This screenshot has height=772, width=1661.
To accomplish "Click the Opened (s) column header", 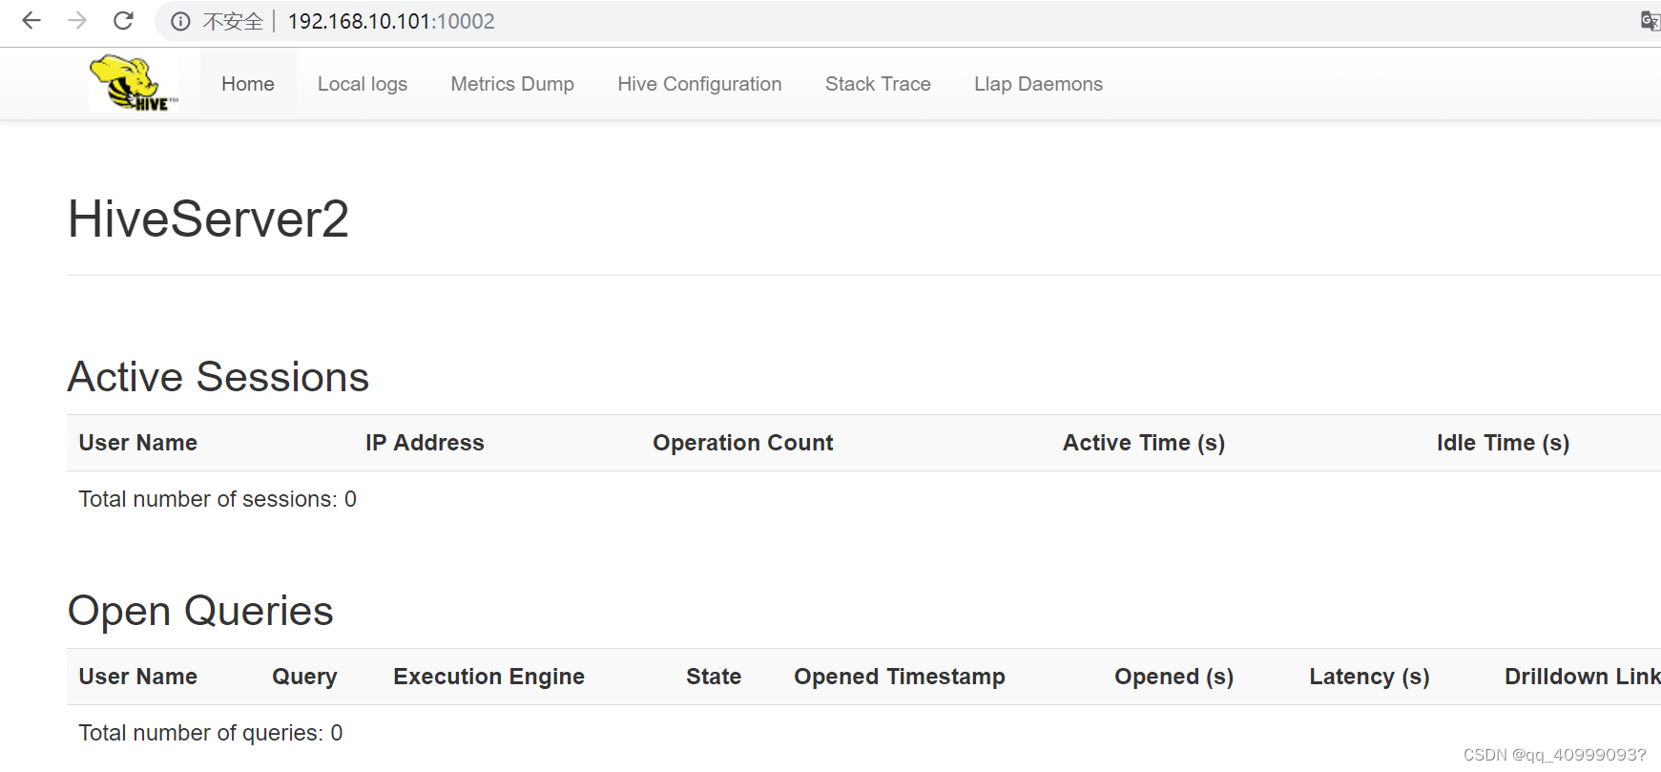I will [1173, 677].
